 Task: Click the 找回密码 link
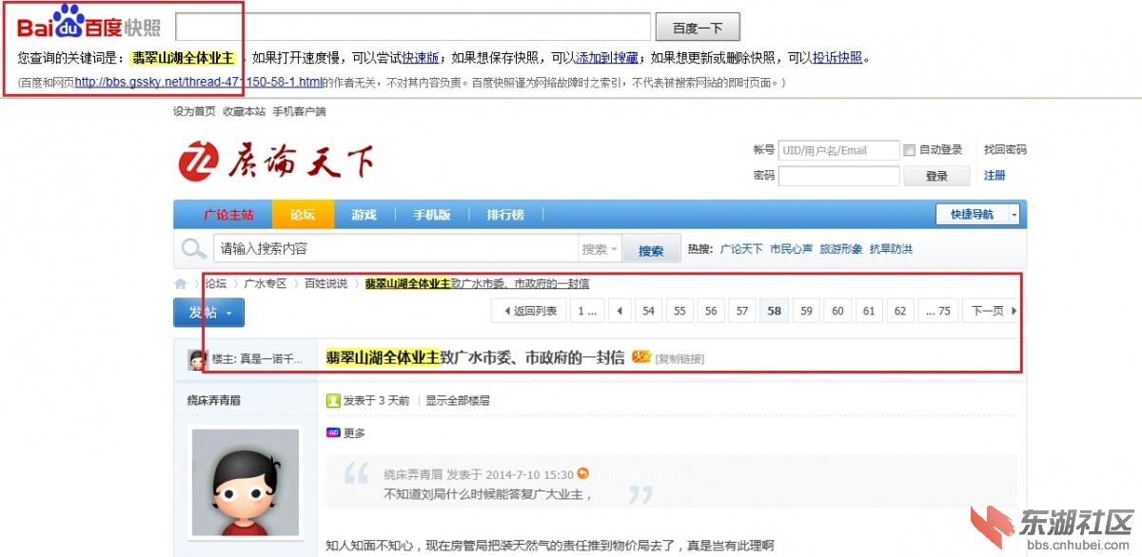(x=1005, y=150)
